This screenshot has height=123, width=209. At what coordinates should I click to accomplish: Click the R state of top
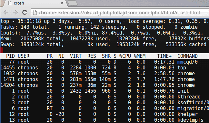(115, 68)
